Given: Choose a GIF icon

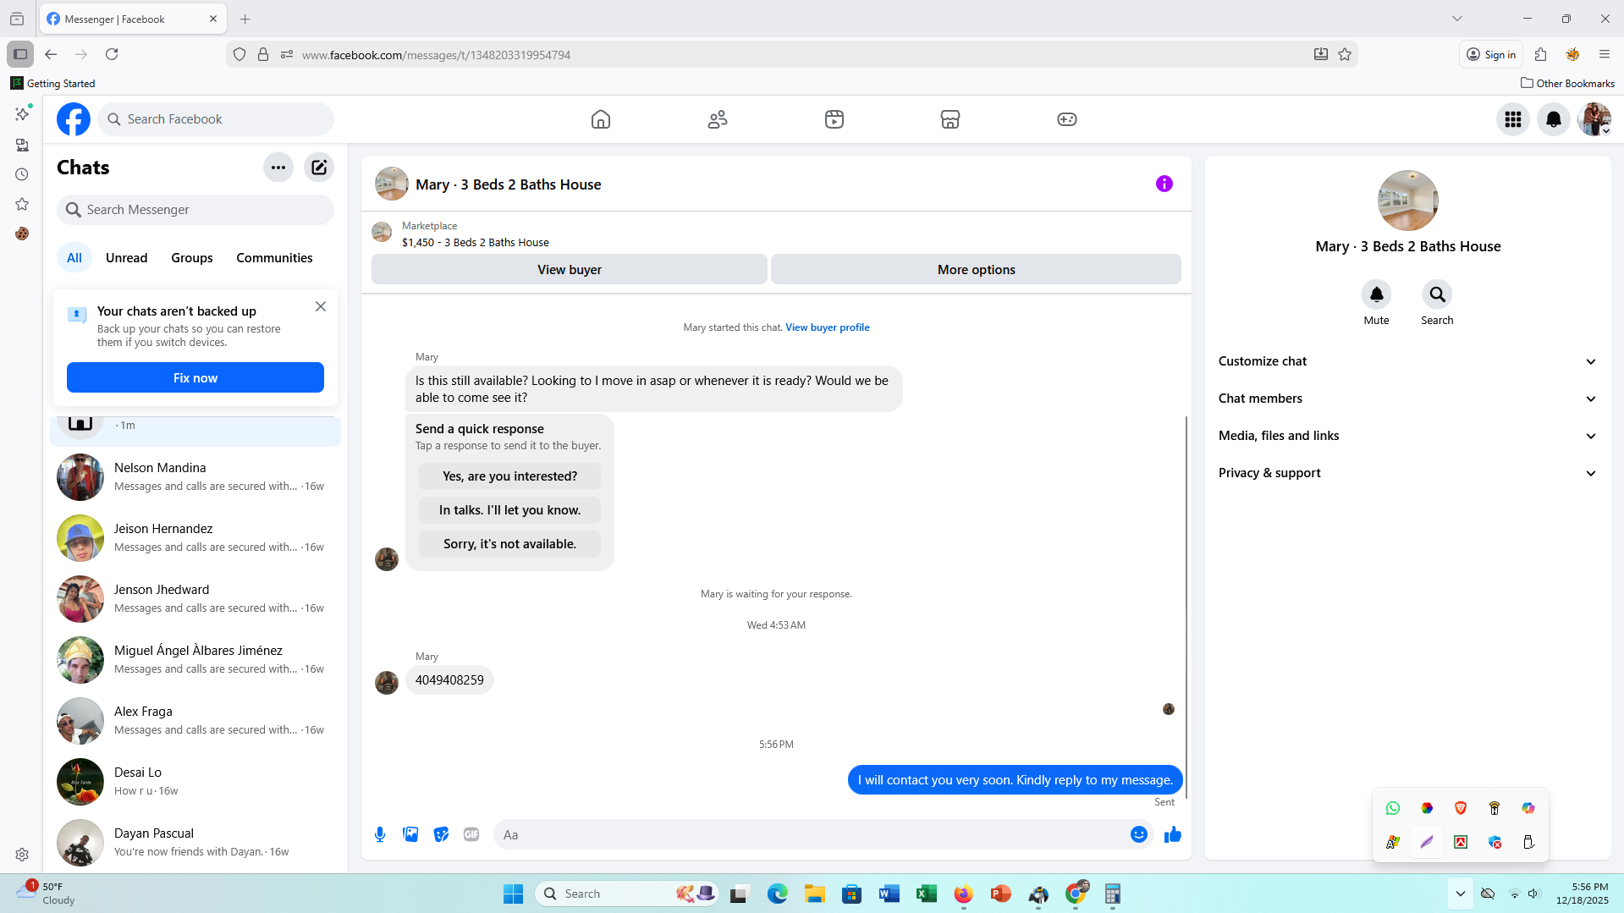Looking at the screenshot, I should (471, 835).
